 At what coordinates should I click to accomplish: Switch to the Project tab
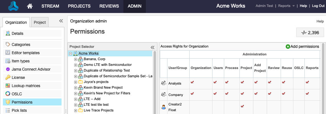click(40, 22)
